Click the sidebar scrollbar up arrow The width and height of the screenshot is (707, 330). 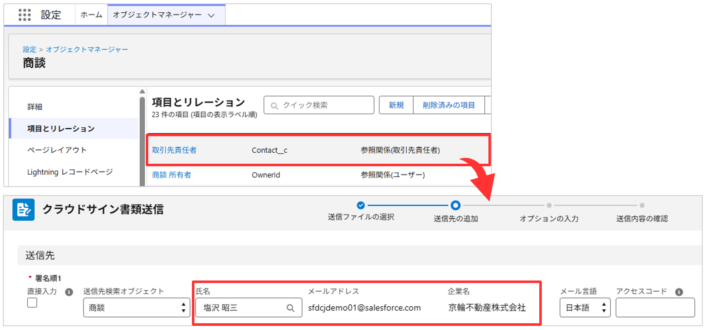coord(142,91)
